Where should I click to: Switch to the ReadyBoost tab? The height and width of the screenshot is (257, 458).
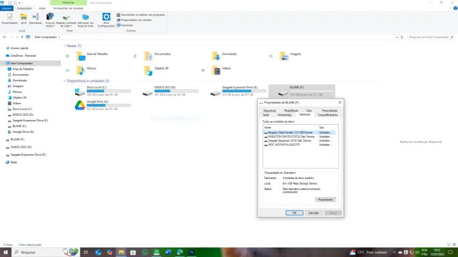291,111
